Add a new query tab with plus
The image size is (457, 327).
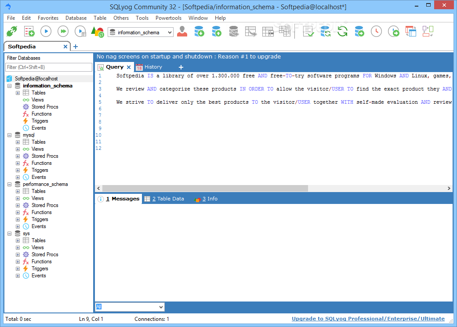(x=181, y=67)
